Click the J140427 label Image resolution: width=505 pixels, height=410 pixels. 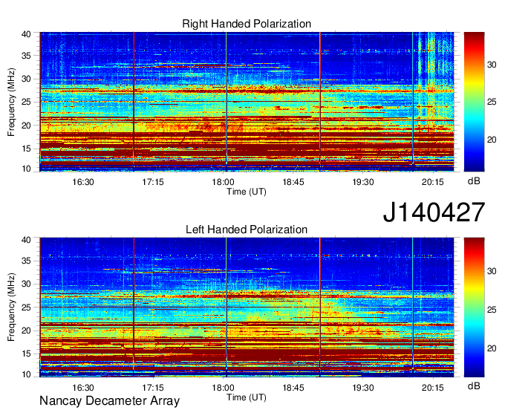pos(434,212)
